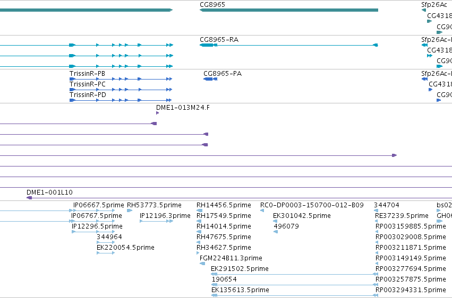Click the 344704 EST label
This screenshot has width=452, height=298.
click(x=387, y=205)
